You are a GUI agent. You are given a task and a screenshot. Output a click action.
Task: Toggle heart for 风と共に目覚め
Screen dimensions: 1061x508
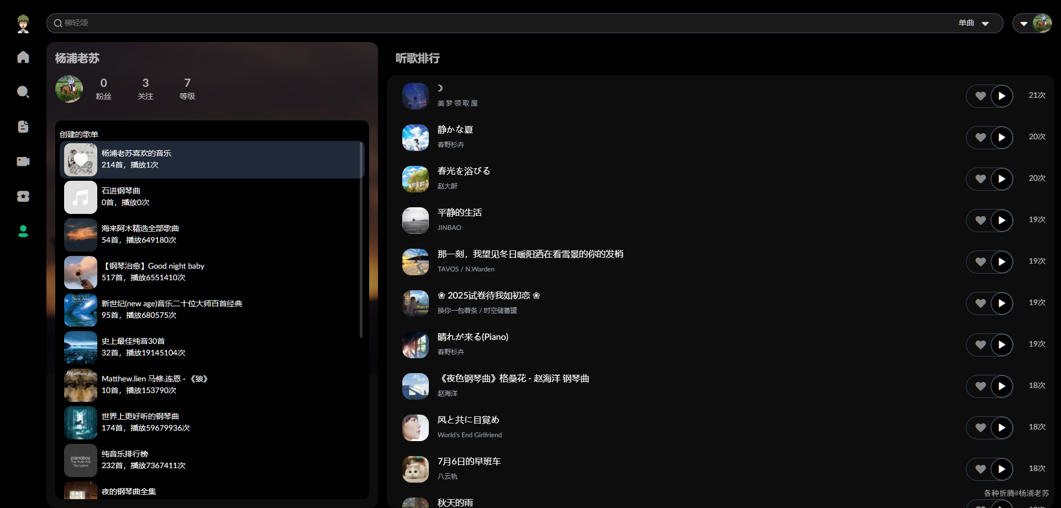980,428
